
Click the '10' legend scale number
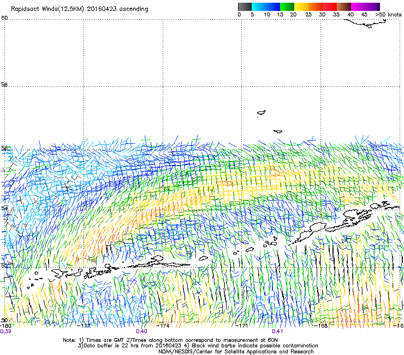[x=267, y=15]
